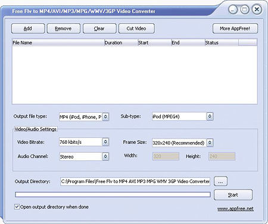Toggle Open output directory when done checkbox
This screenshot has height=224, width=268.
point(17,207)
